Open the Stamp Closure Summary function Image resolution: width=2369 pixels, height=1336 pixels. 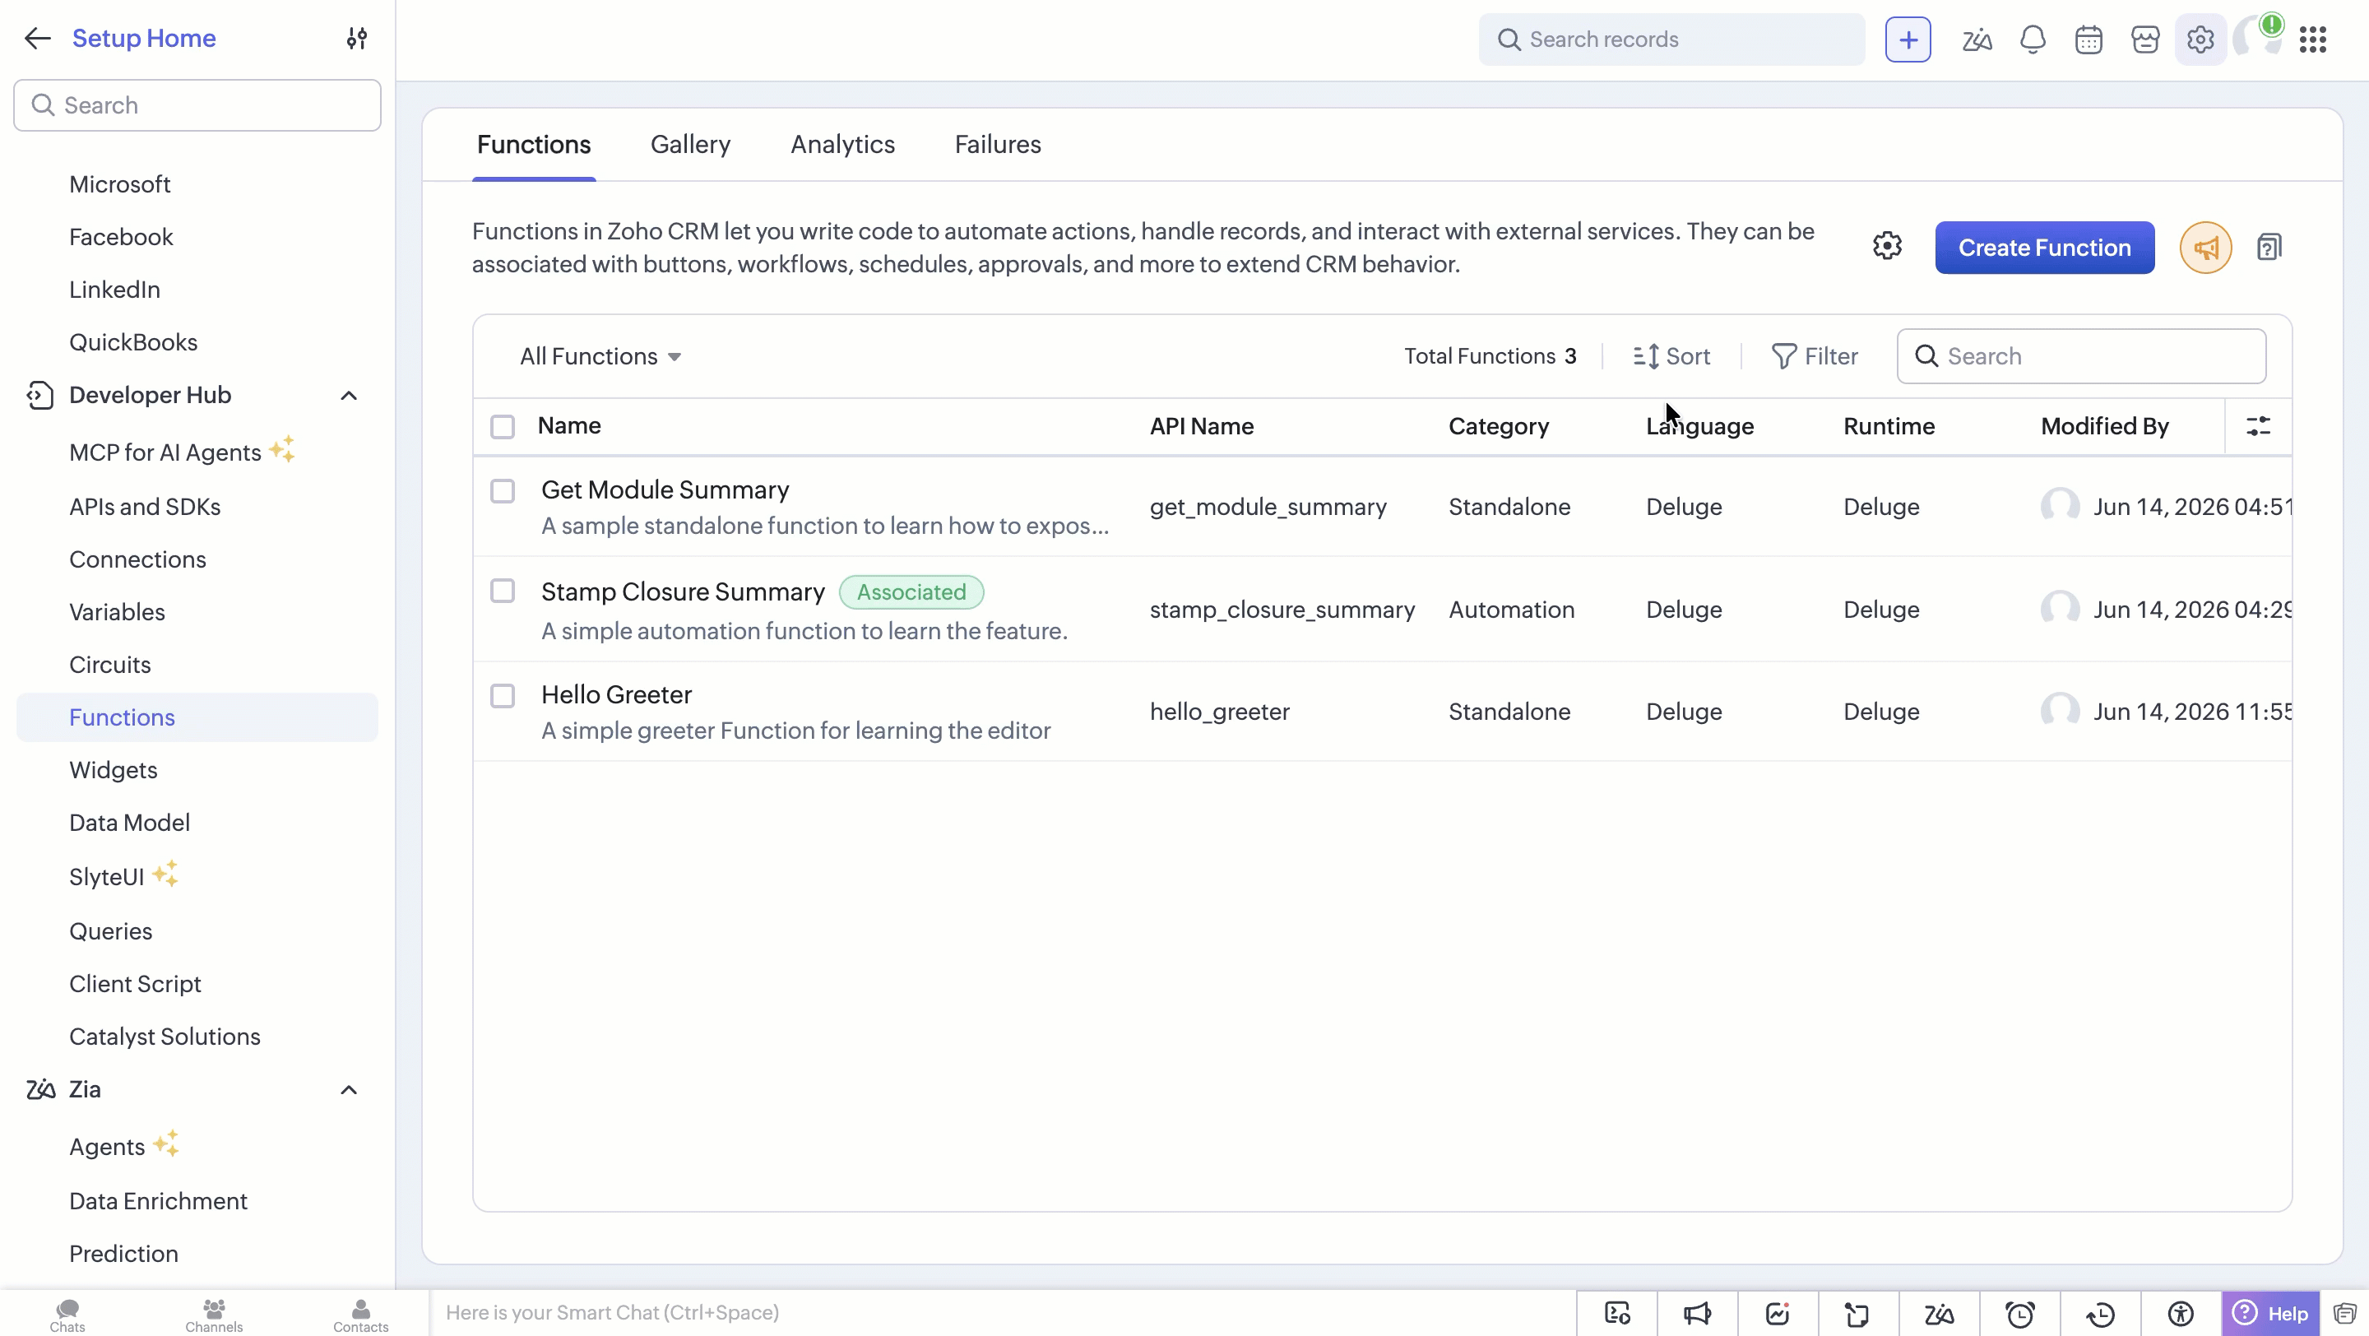pyautogui.click(x=683, y=592)
